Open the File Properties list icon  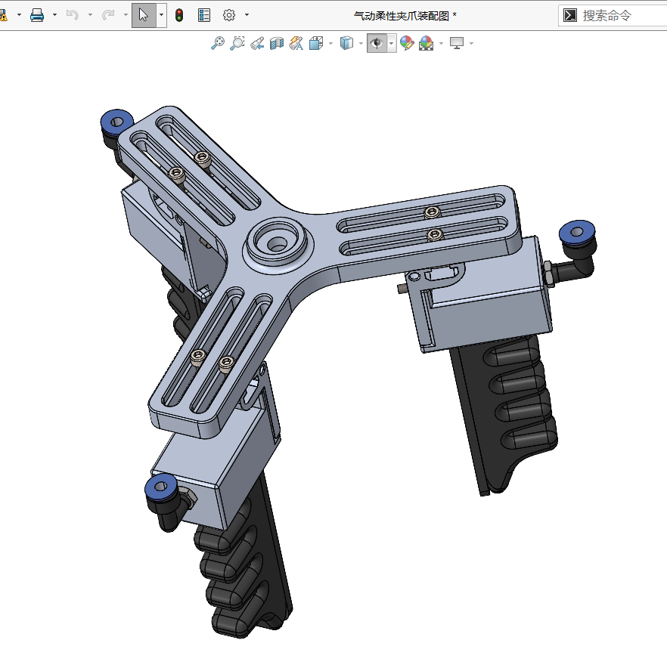point(204,15)
